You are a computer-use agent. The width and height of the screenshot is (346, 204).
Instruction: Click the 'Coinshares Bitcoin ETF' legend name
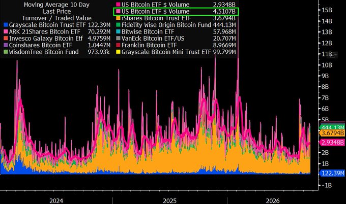click(x=41, y=45)
